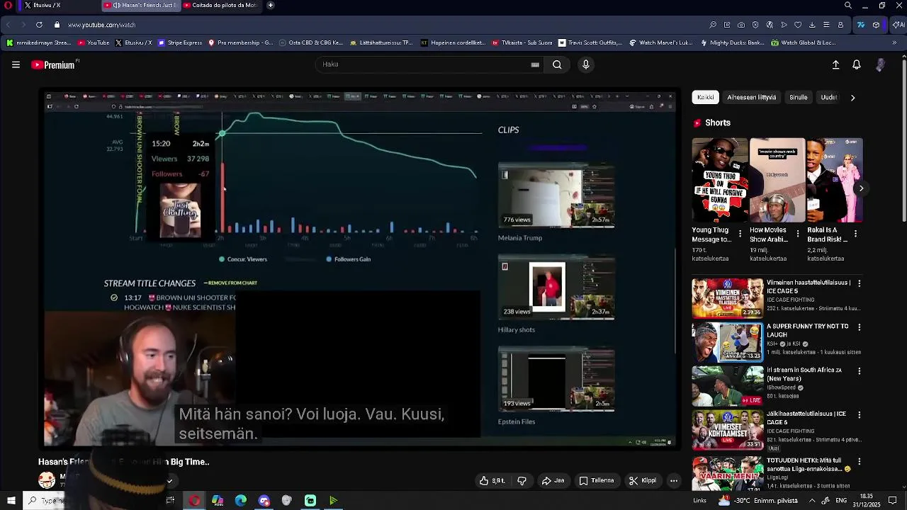Select the Kaikki filter chip
The height and width of the screenshot is (510, 907).
[x=706, y=98]
